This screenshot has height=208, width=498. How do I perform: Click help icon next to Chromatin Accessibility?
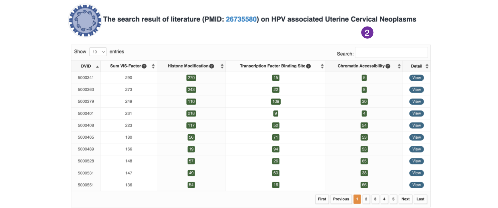(x=388, y=66)
